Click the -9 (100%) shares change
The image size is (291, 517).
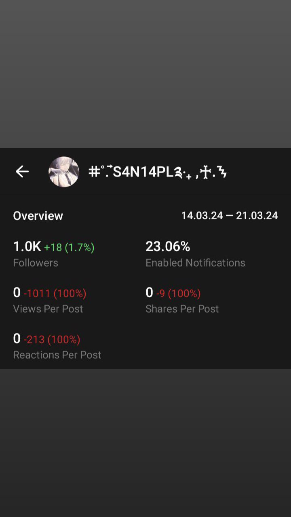tap(178, 294)
